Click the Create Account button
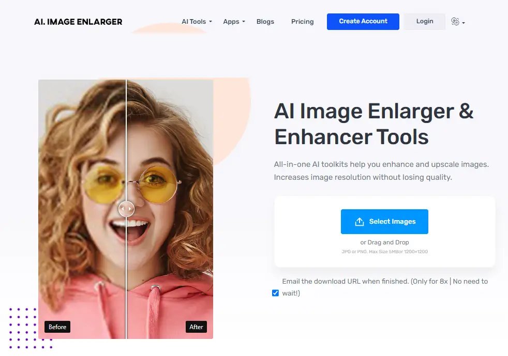This screenshot has height=356, width=508. [x=363, y=21]
